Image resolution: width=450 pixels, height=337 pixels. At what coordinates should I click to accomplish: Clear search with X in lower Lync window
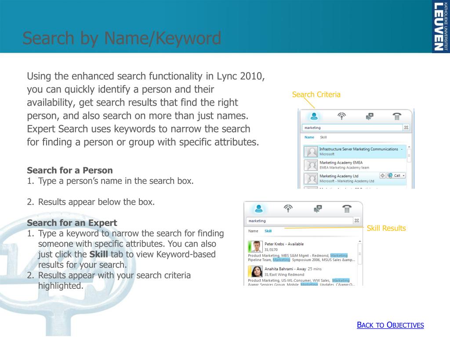tap(357, 220)
